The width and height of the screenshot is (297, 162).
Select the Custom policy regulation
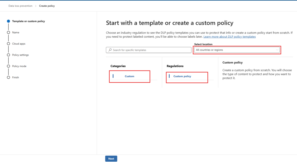click(x=182, y=76)
